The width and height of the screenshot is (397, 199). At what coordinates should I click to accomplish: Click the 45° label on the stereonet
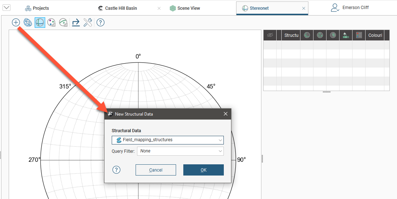(x=211, y=86)
